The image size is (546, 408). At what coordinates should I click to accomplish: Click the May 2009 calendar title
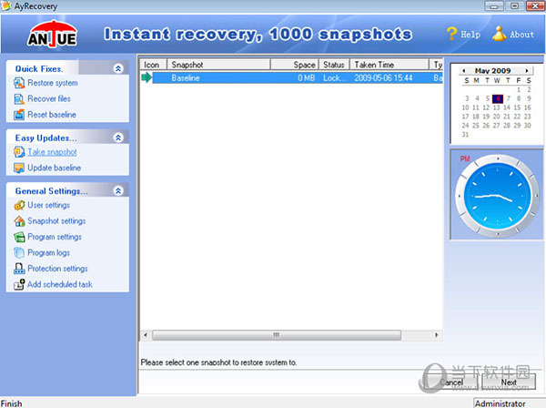(x=492, y=71)
